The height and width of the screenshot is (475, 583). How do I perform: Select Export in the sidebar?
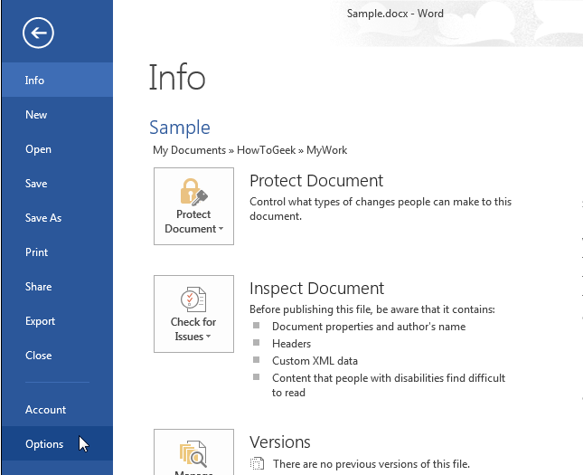(41, 321)
